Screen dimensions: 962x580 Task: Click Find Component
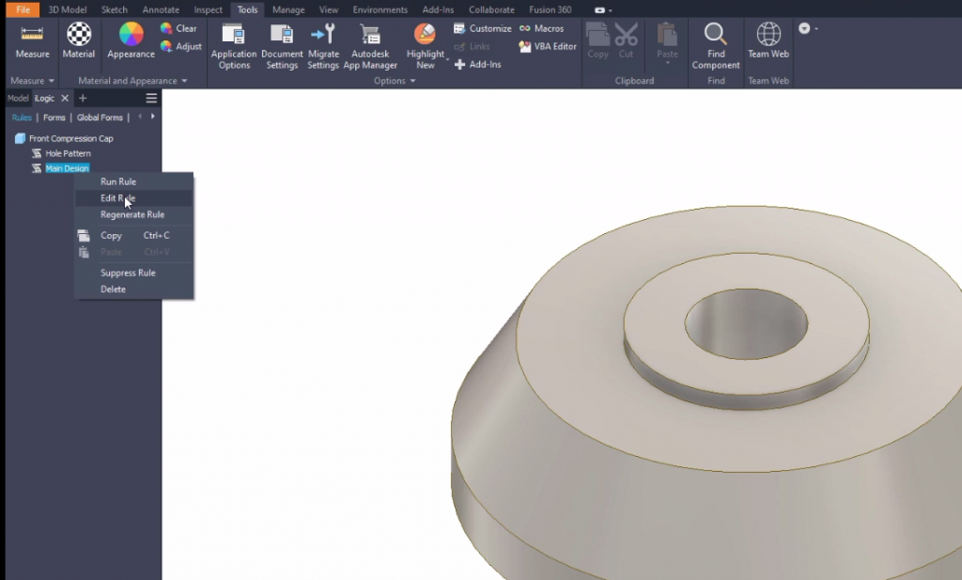[715, 44]
